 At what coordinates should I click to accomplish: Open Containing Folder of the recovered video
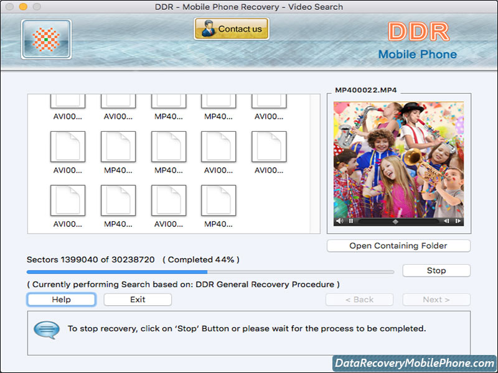tap(398, 246)
